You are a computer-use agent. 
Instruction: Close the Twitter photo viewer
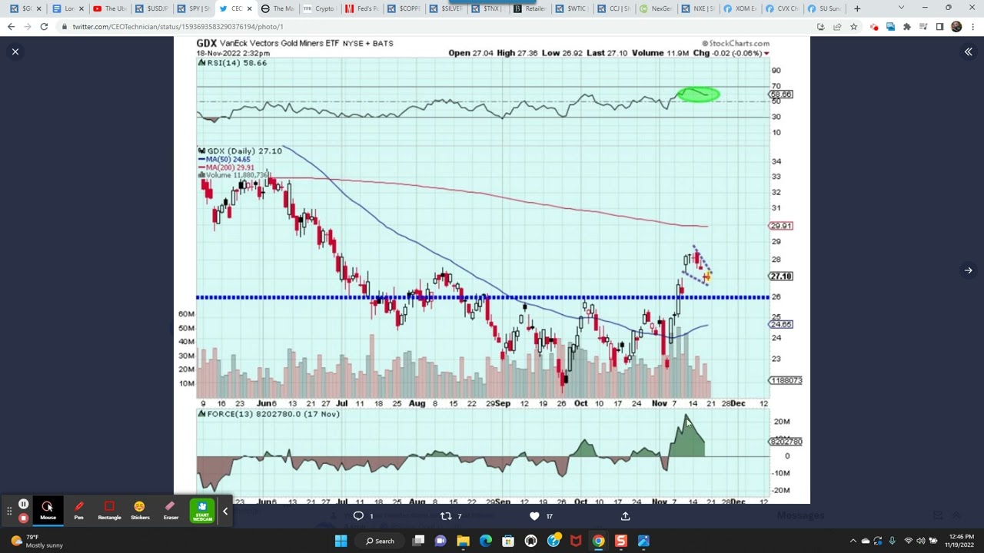point(15,51)
